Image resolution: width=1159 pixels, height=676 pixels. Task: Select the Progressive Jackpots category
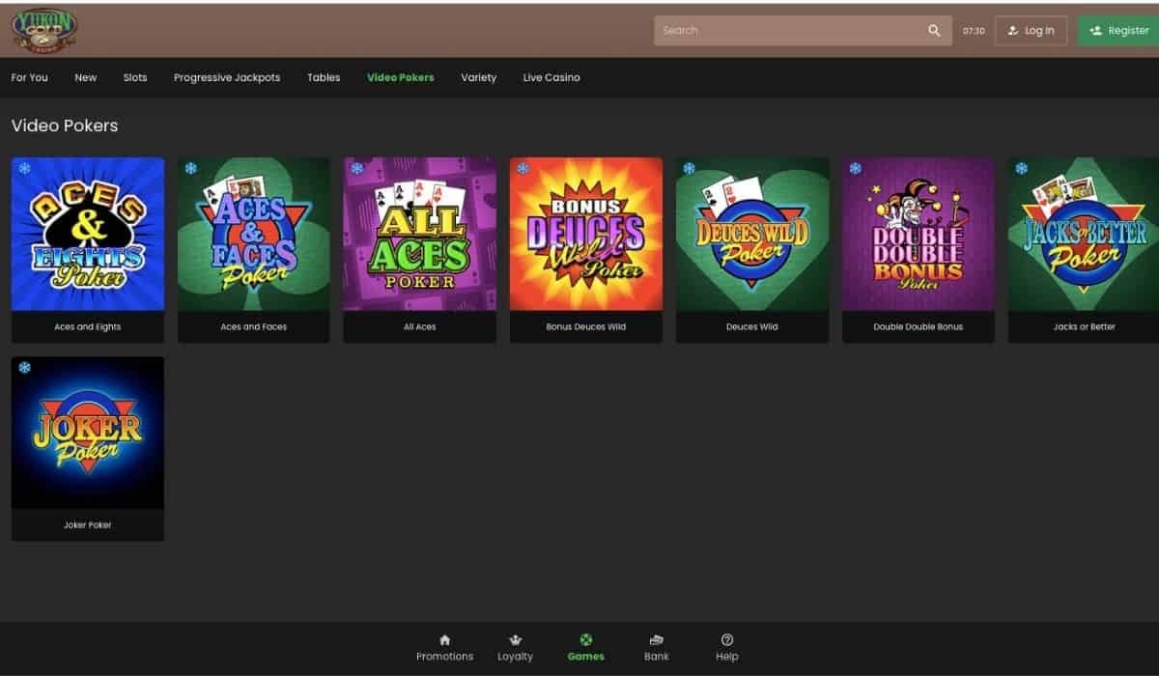click(x=227, y=77)
